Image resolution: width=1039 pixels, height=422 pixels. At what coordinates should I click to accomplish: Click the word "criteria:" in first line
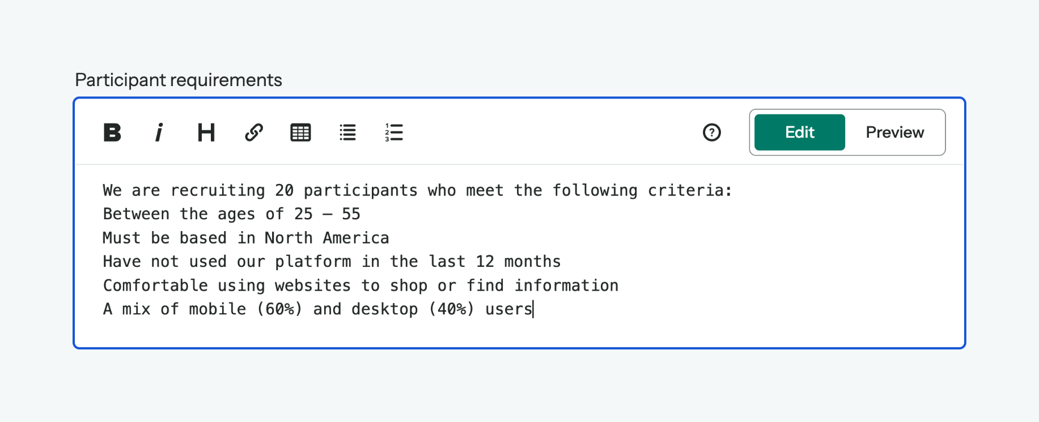coord(689,190)
